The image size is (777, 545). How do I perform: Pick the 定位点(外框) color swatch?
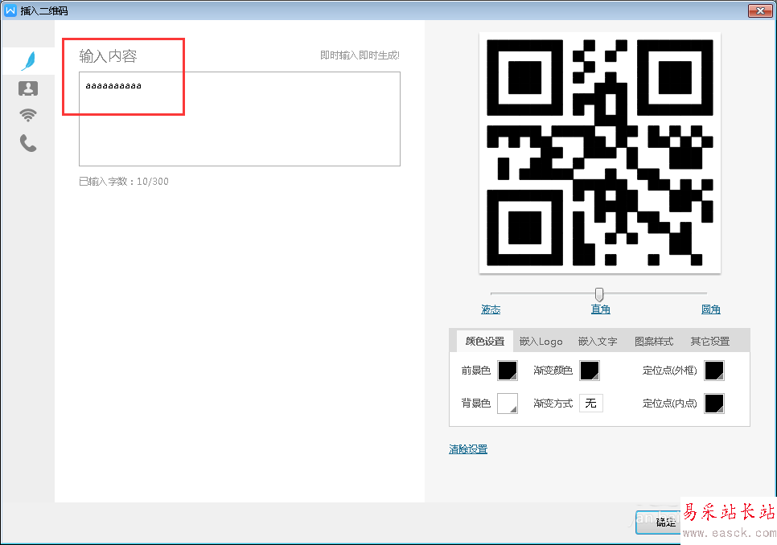point(714,371)
